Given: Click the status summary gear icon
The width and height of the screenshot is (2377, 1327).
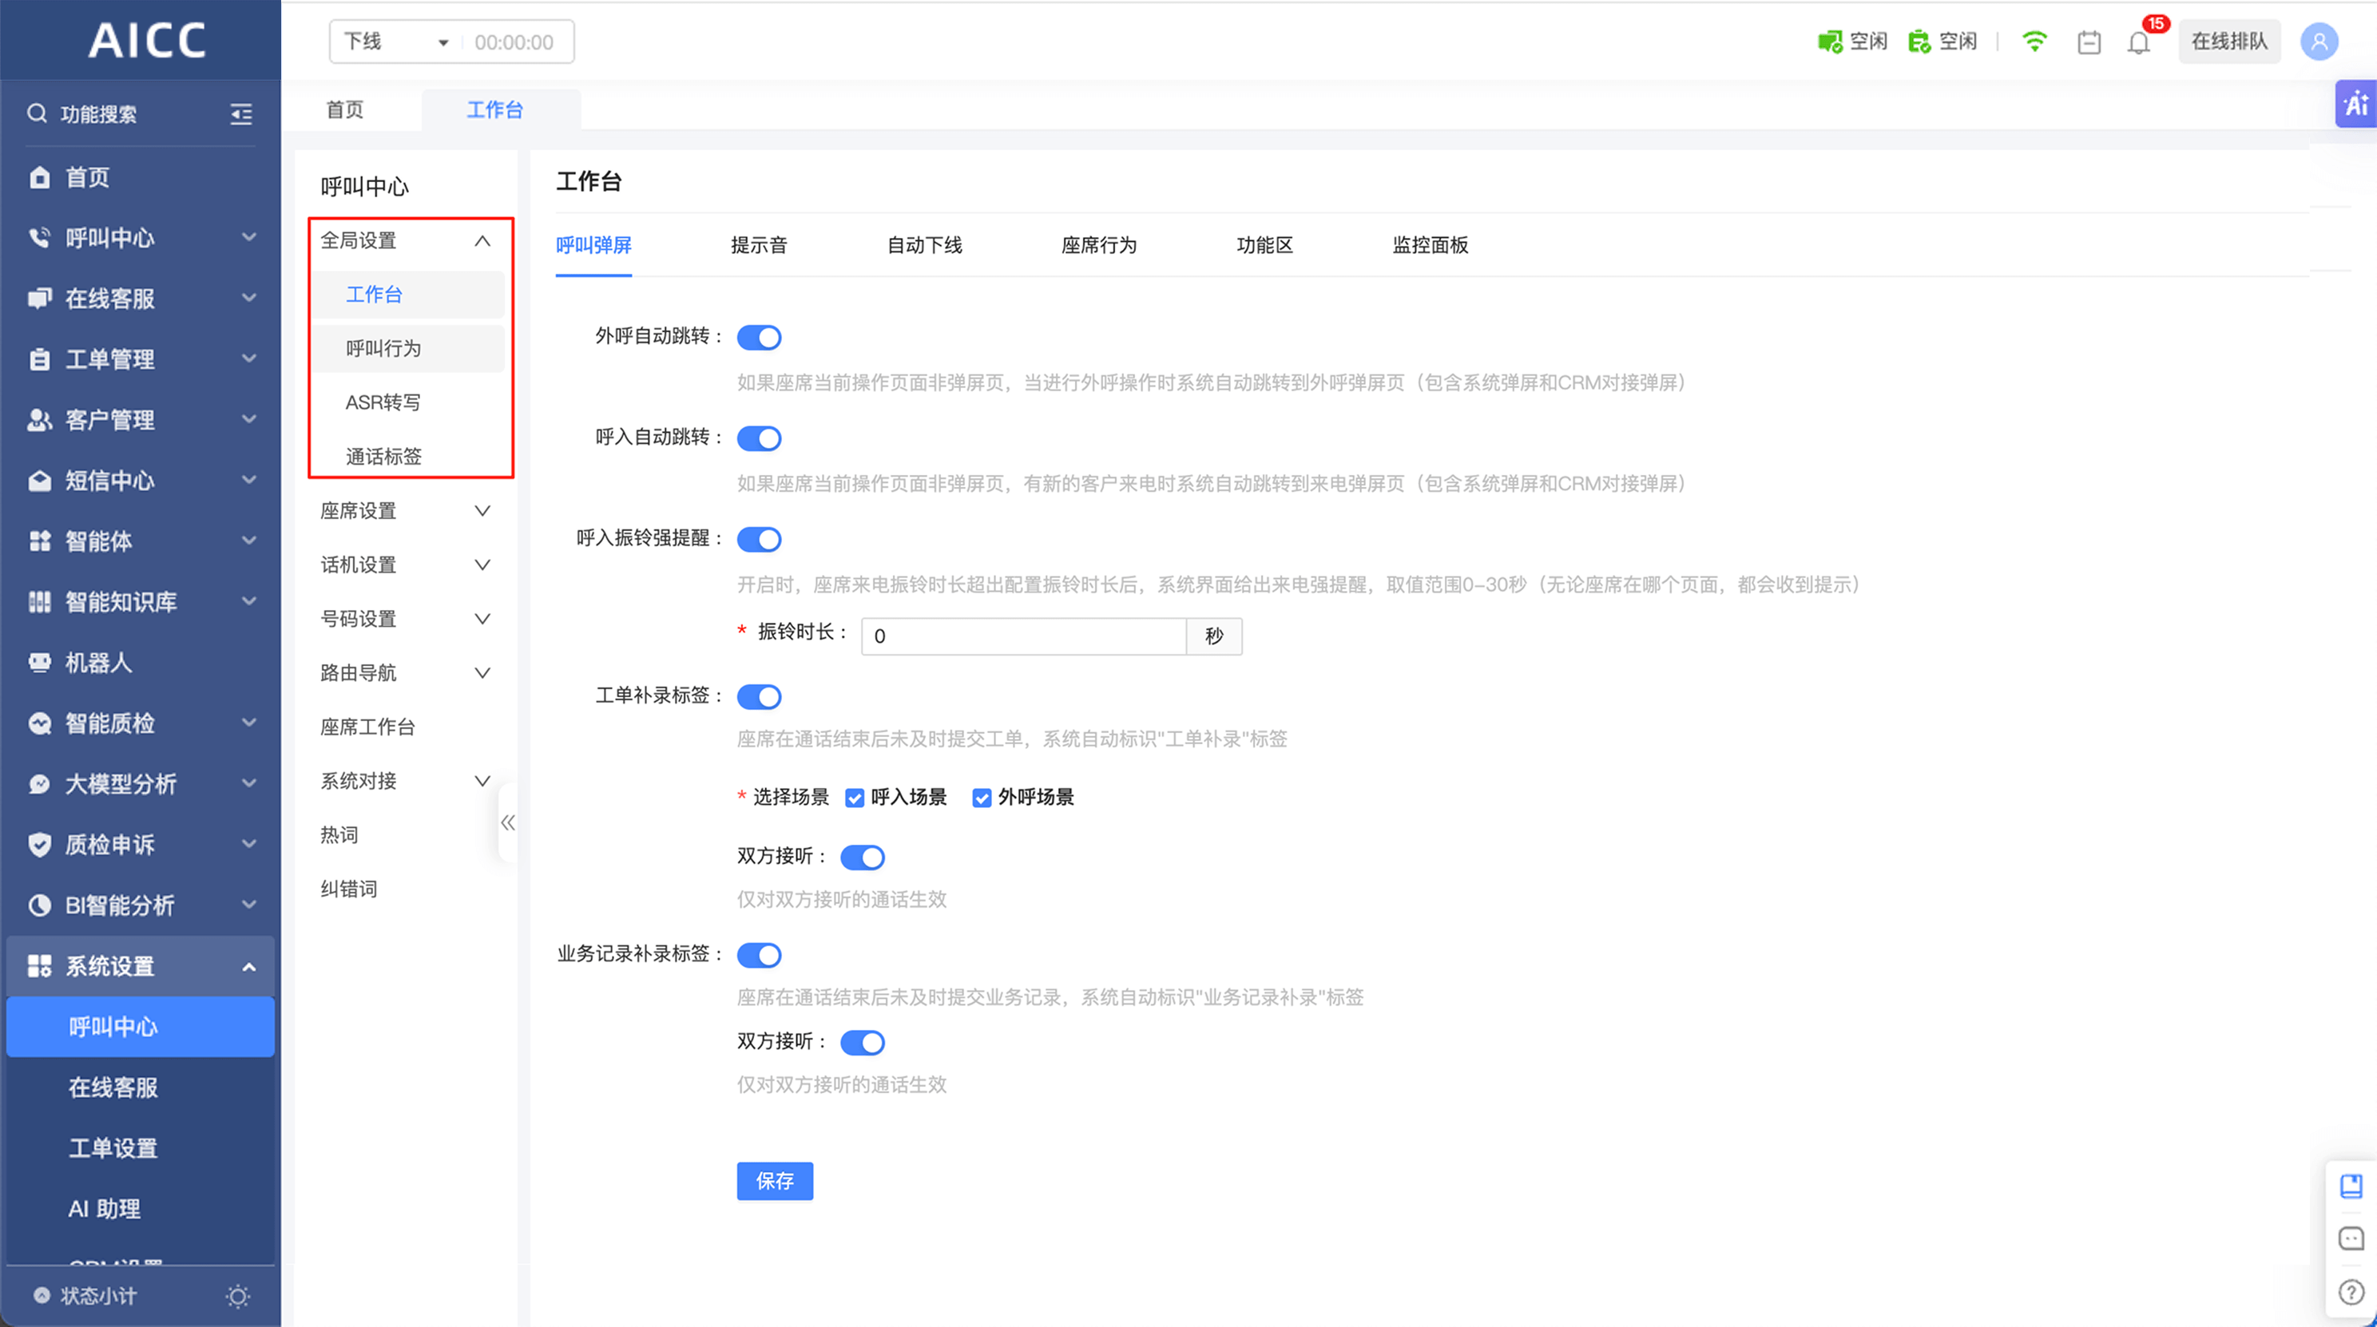Looking at the screenshot, I should point(238,1297).
